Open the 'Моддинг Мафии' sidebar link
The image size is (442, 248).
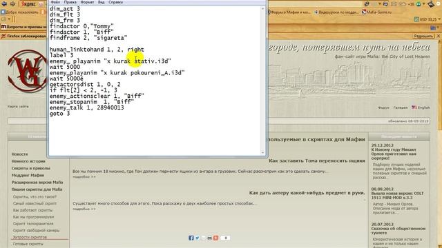(28, 175)
